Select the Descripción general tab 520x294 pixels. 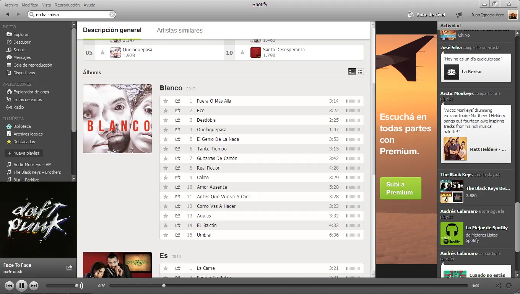[112, 30]
